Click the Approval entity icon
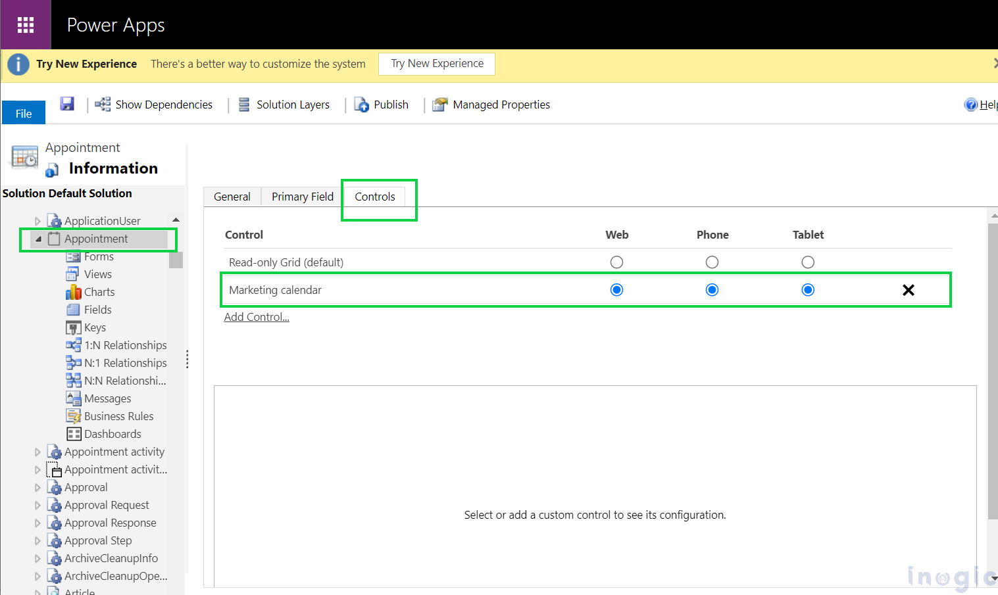The width and height of the screenshot is (998, 595). [55, 487]
